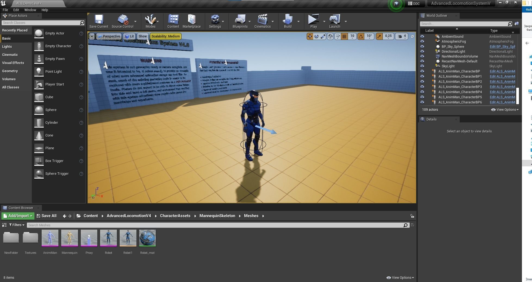Open help for Cube actor

(x=81, y=97)
